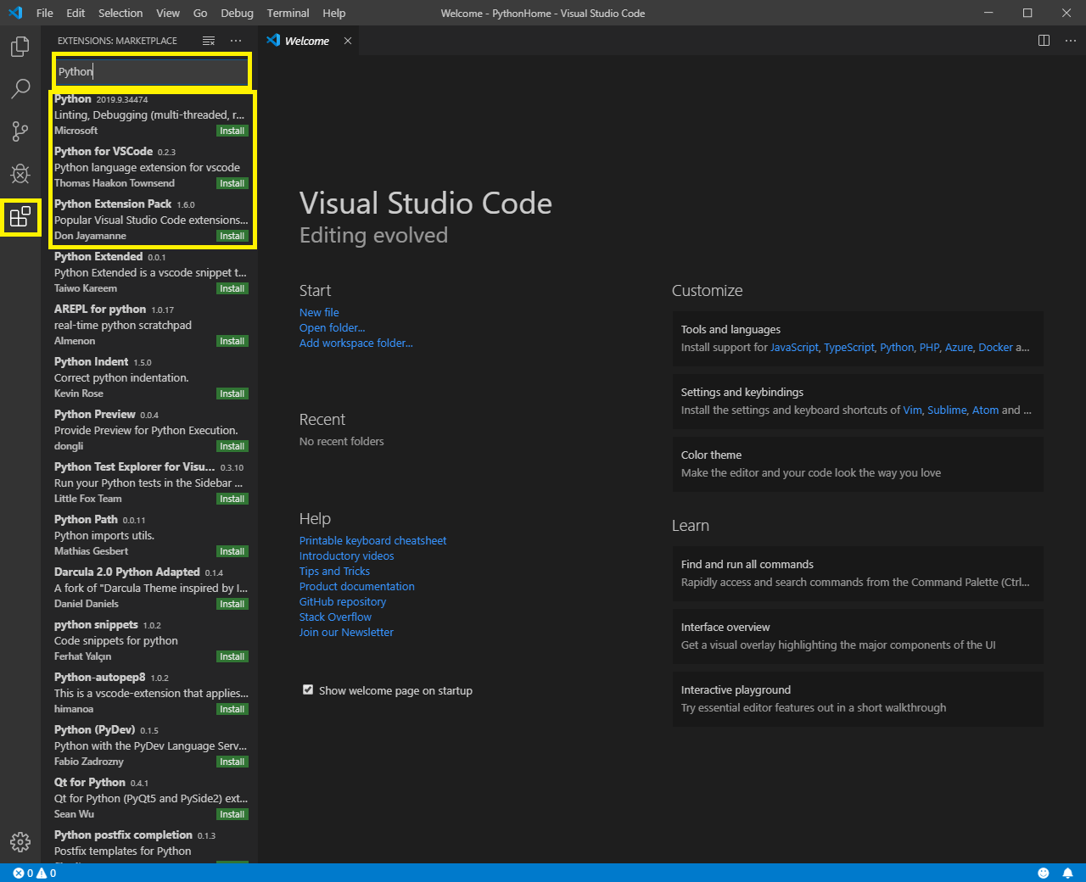Close the Welcome tab
This screenshot has height=882, width=1086.
[348, 41]
